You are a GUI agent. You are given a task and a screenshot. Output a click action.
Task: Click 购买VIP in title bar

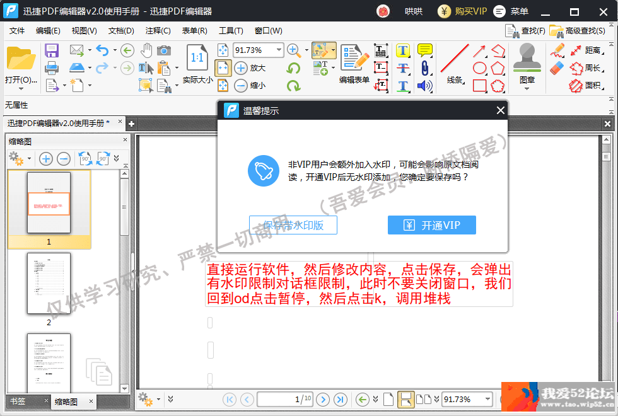coord(462,11)
